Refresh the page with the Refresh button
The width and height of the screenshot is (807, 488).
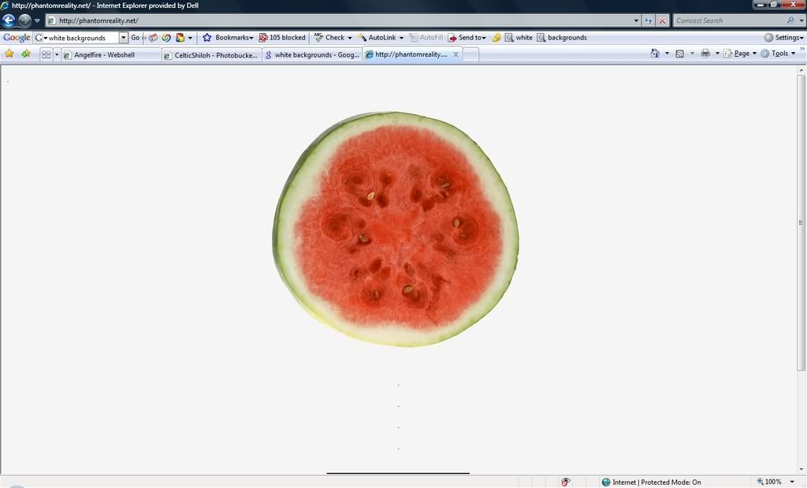click(649, 20)
